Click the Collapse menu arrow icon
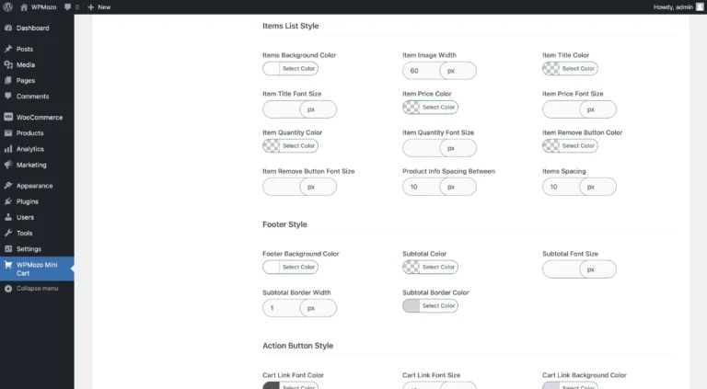707x389 pixels. coord(8,289)
